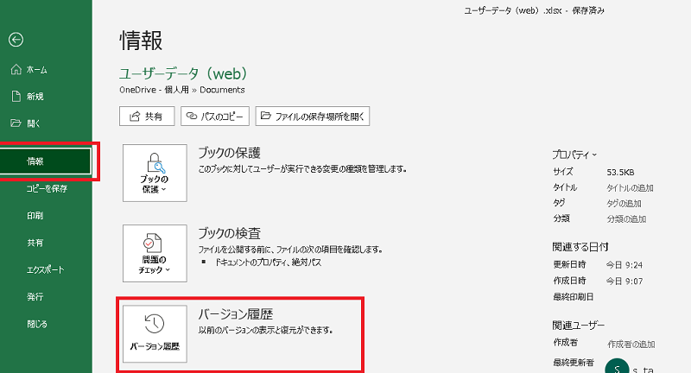Image resolution: width=691 pixels, height=373 pixels.
Task: Click 閉じる in the sidebar
Action: 37,325
